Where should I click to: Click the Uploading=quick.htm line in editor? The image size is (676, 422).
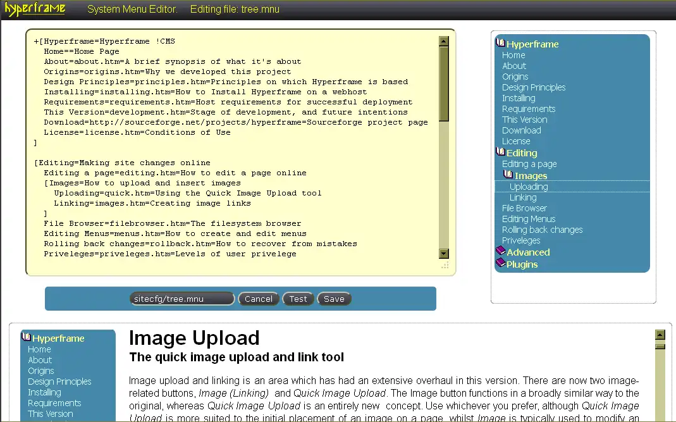(188, 194)
